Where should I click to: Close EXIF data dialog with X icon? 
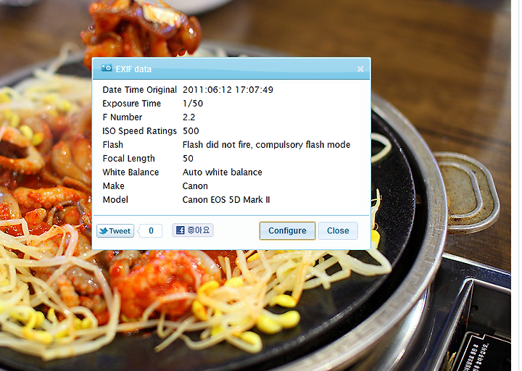click(x=360, y=69)
